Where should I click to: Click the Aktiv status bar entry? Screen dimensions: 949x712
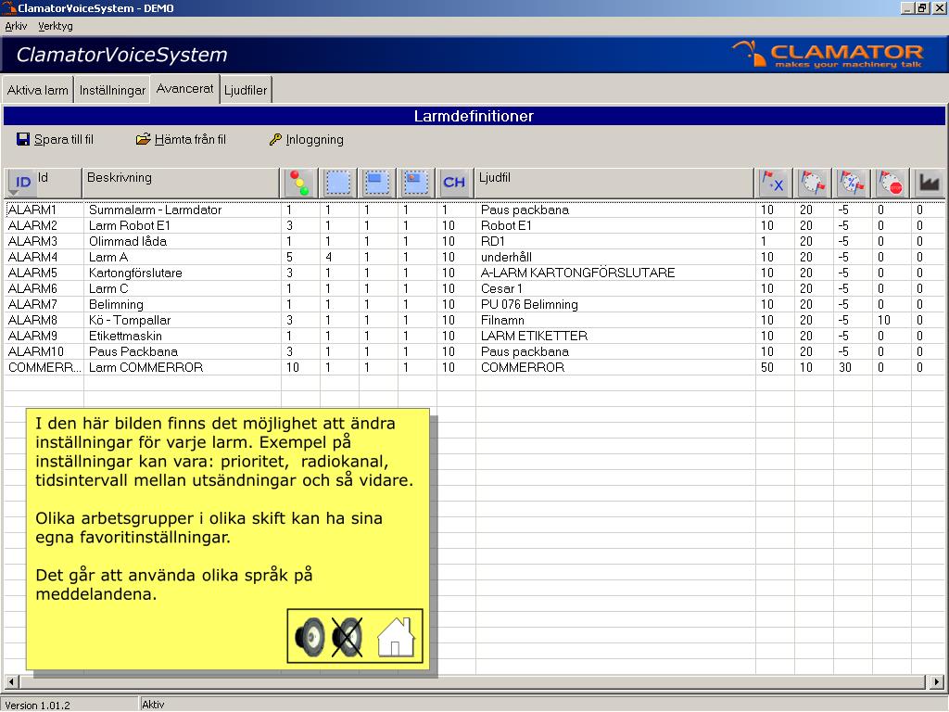(x=153, y=705)
